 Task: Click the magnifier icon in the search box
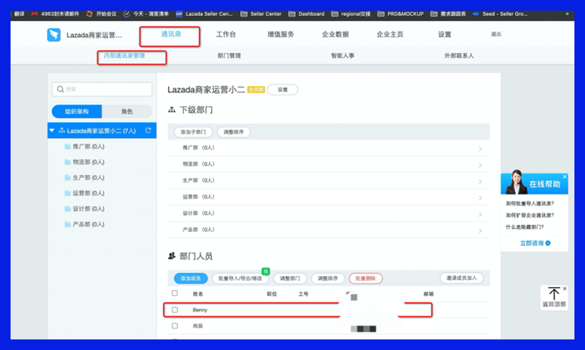[x=60, y=89]
